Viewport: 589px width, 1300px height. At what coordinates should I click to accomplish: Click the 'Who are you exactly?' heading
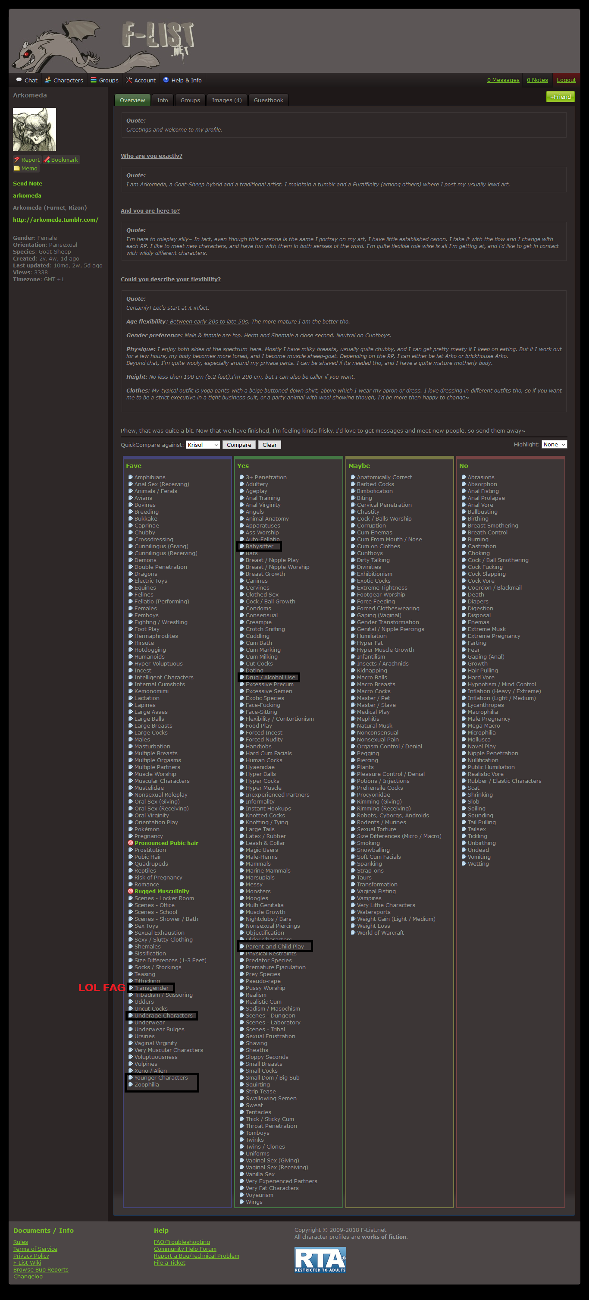(x=151, y=156)
